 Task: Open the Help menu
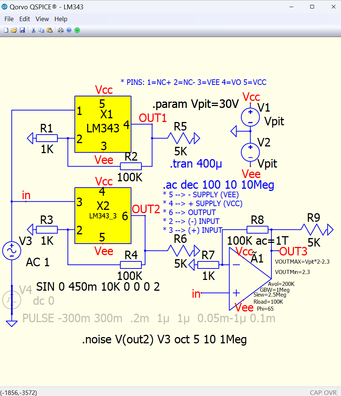[x=61, y=19]
